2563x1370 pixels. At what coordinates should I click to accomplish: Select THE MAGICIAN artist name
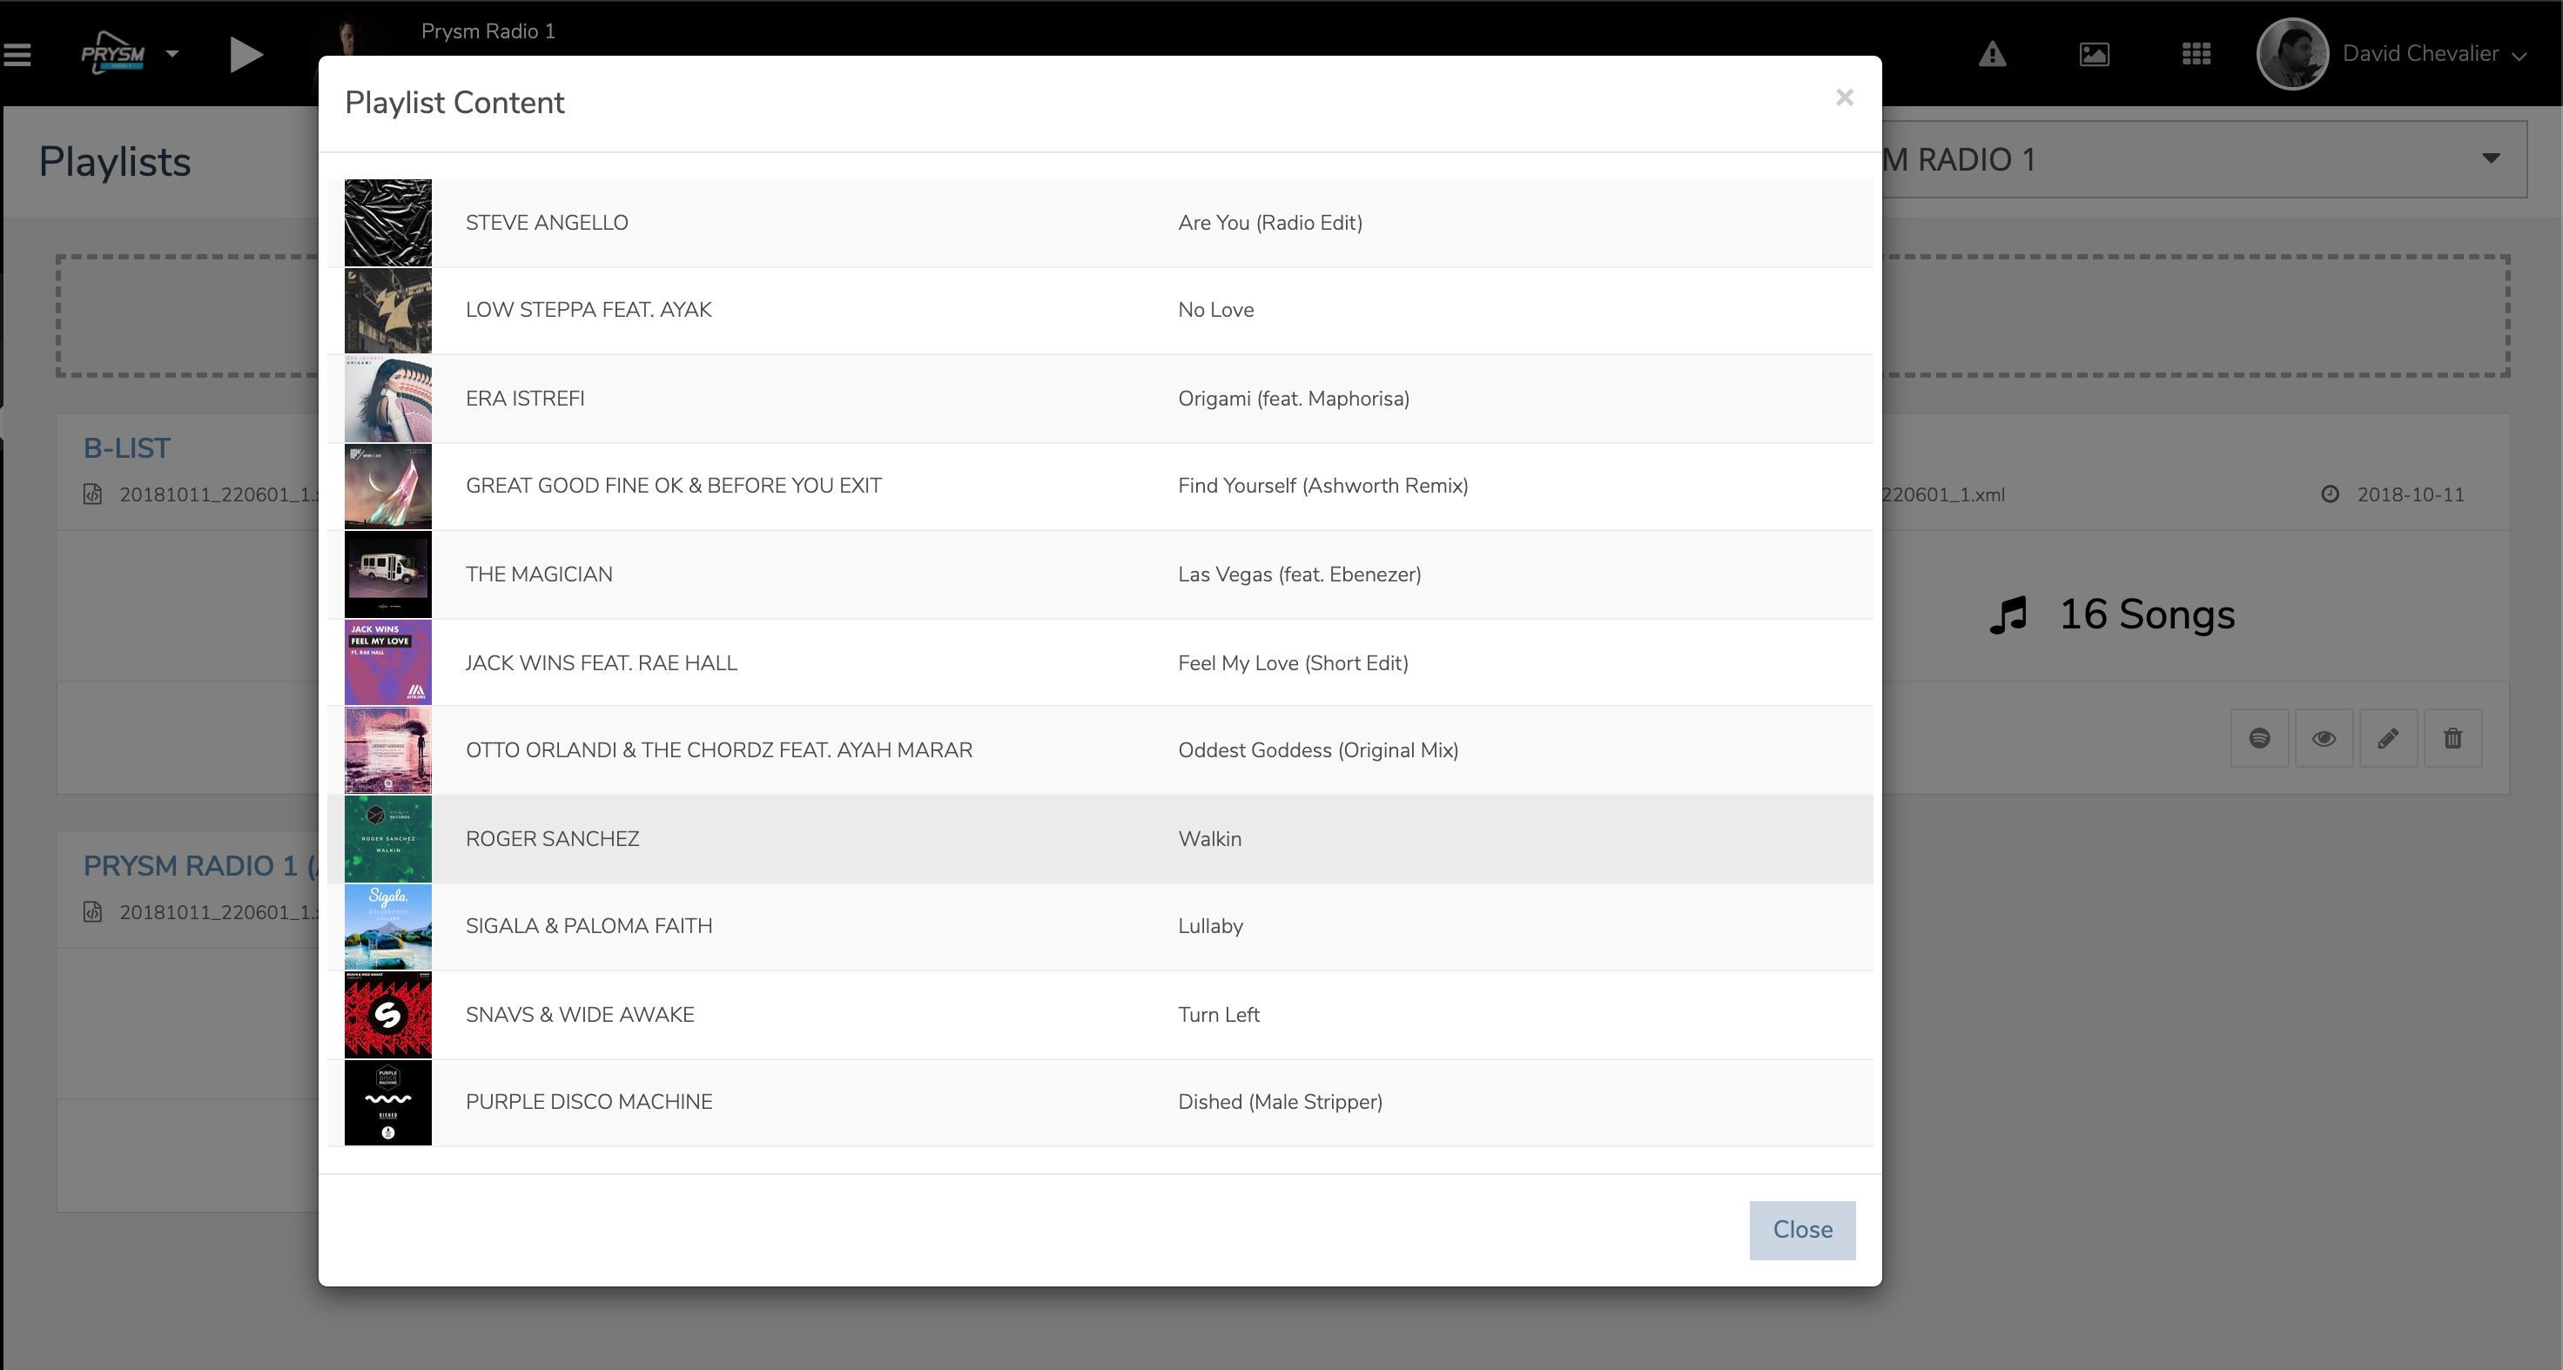tap(538, 574)
